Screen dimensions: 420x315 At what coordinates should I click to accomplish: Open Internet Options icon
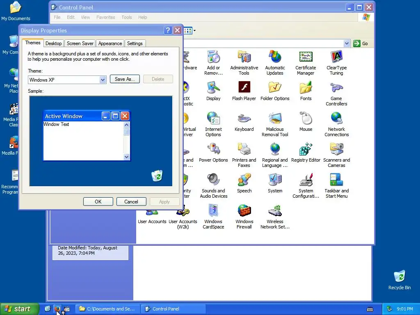point(213,124)
